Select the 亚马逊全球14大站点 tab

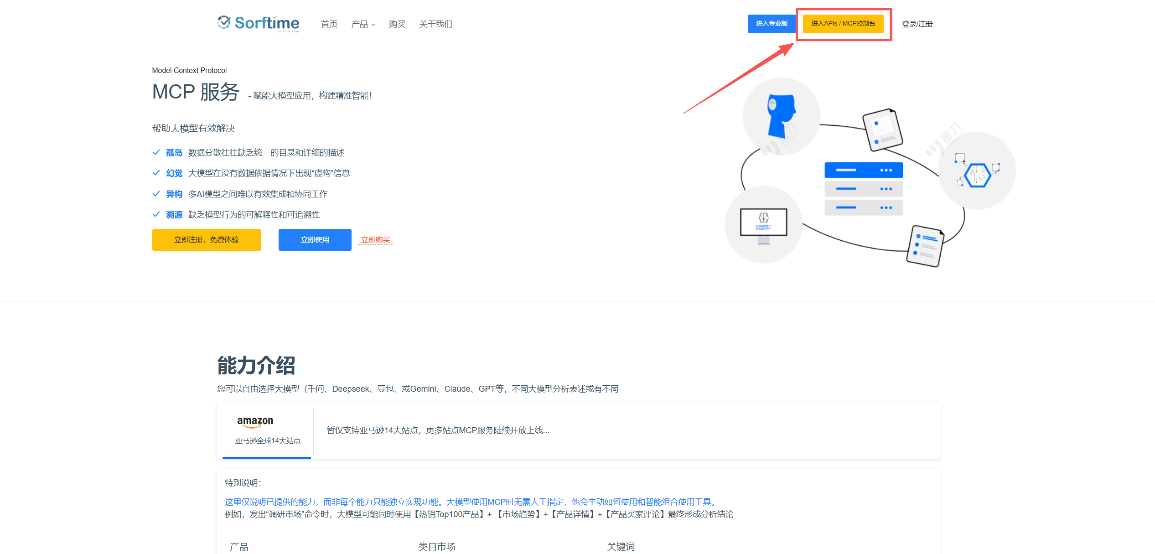[x=268, y=440]
